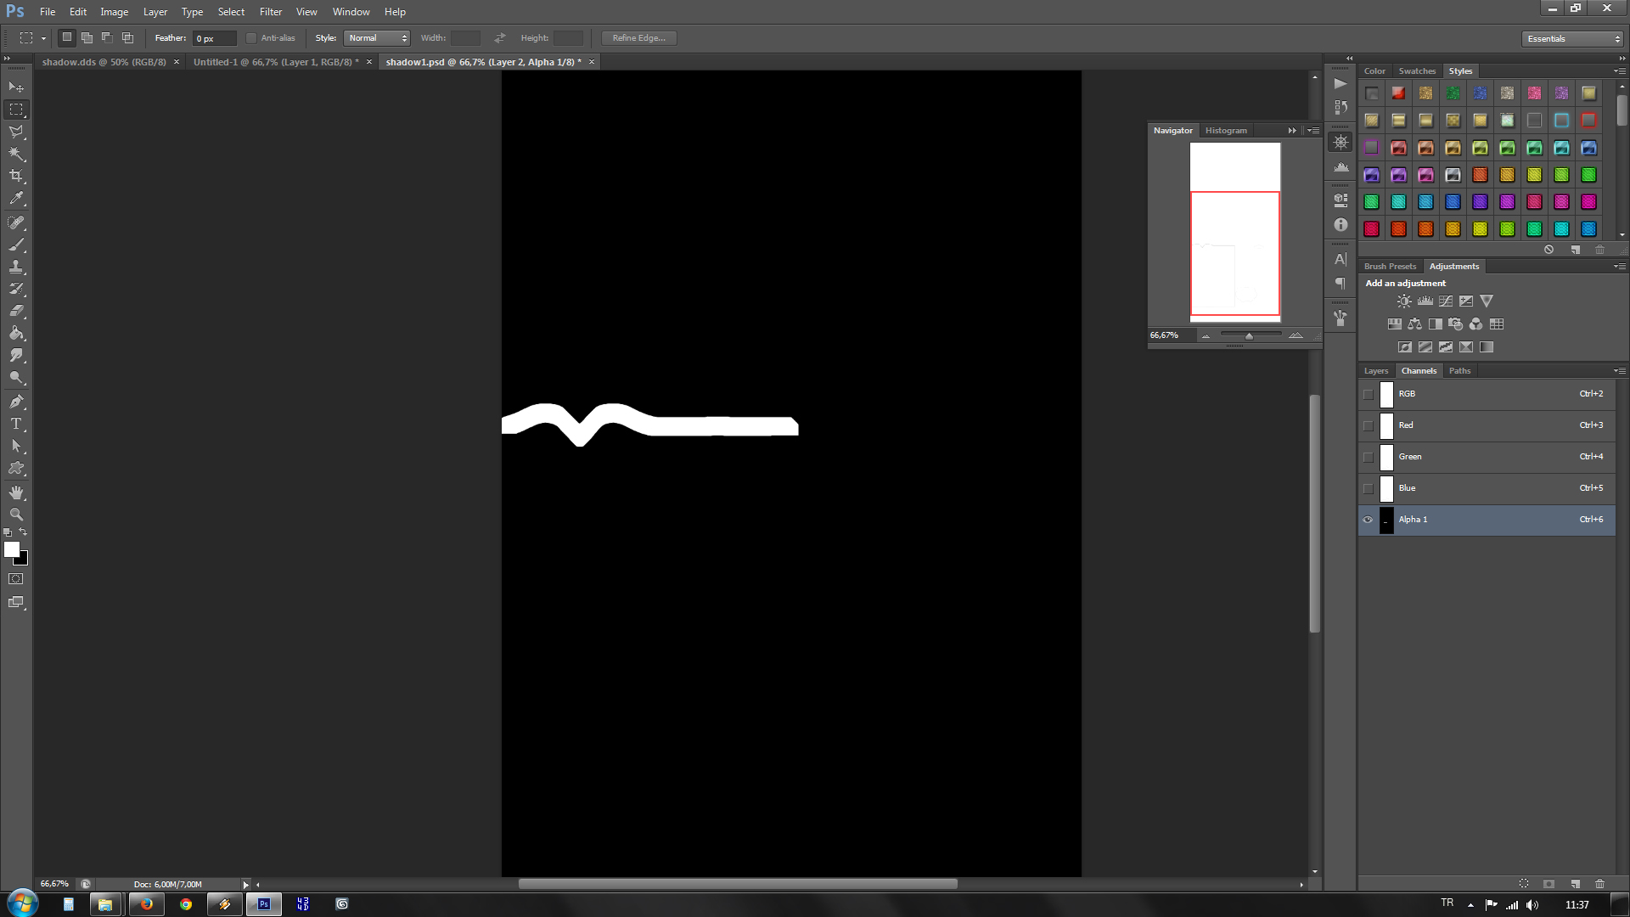Select the Clone Stamp tool

(x=16, y=267)
